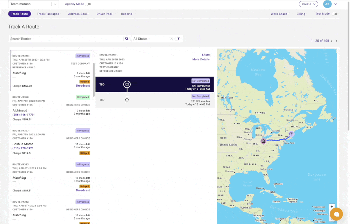Zoom in on the map
Screen dimensions: 350x224
coord(332,206)
